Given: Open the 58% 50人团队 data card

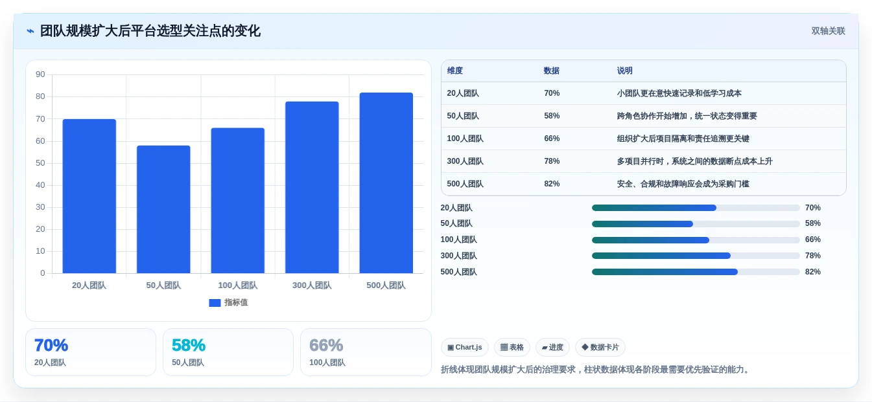Looking at the screenshot, I should click(x=228, y=352).
